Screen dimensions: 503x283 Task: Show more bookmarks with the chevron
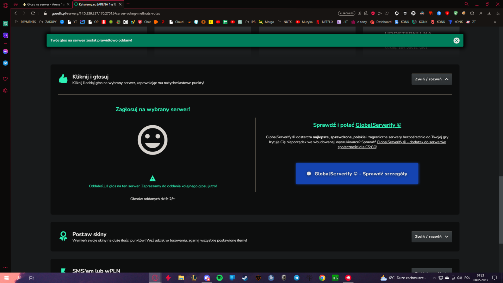pos(495,22)
